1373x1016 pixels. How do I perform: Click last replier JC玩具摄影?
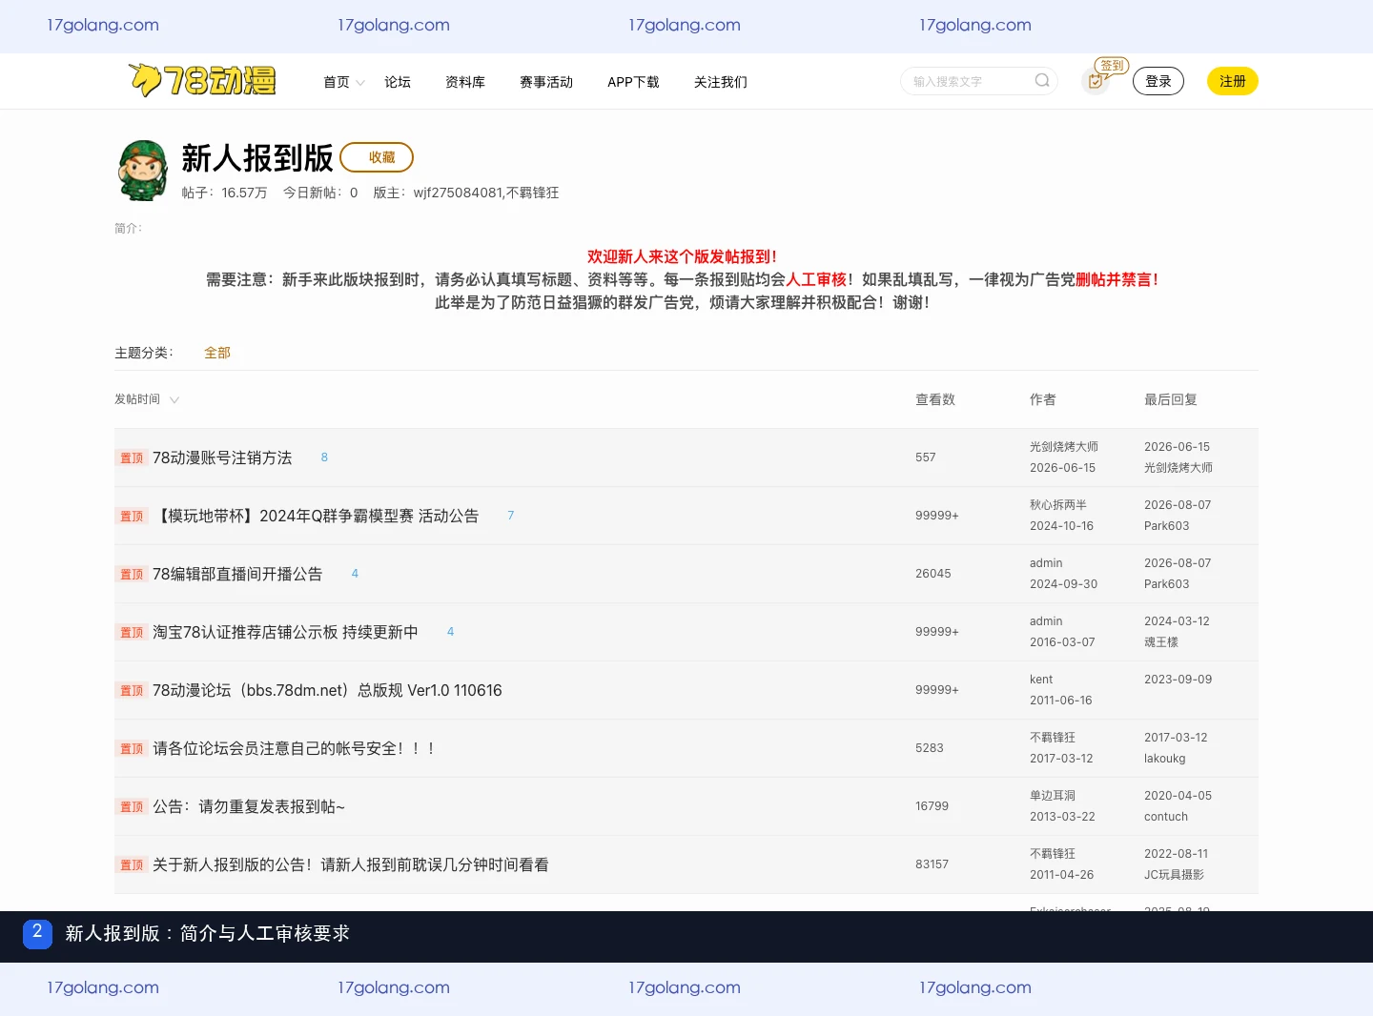[x=1174, y=875]
